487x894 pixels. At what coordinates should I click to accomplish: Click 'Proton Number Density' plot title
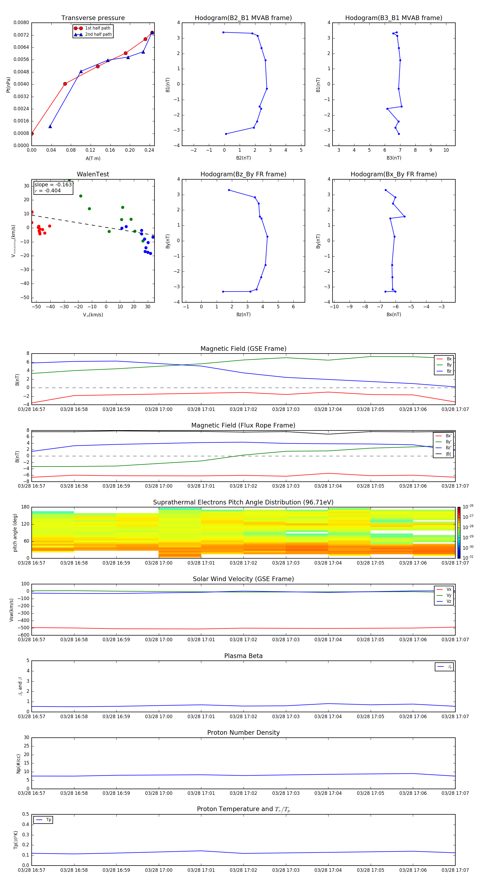(243, 733)
